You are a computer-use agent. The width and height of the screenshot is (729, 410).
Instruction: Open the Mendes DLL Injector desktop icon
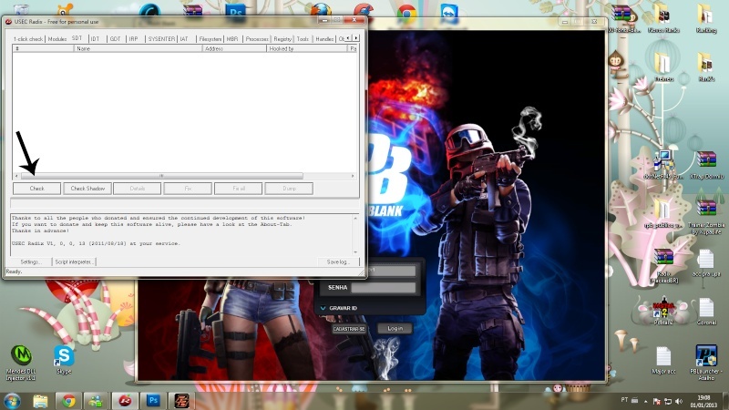tap(21, 363)
